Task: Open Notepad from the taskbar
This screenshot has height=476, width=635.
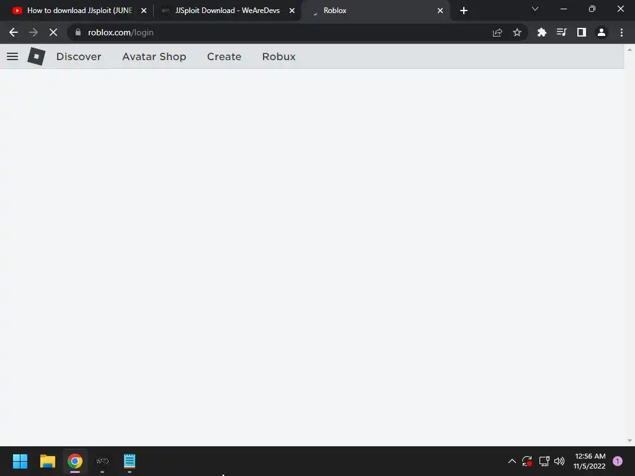Action: [130, 461]
